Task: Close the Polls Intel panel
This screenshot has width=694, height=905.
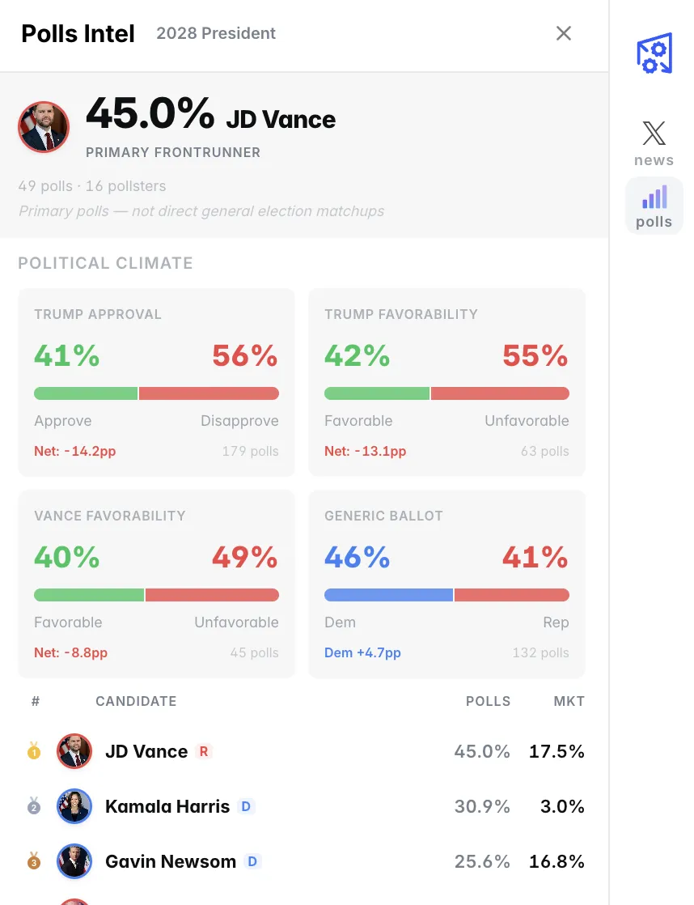Action: coord(563,33)
